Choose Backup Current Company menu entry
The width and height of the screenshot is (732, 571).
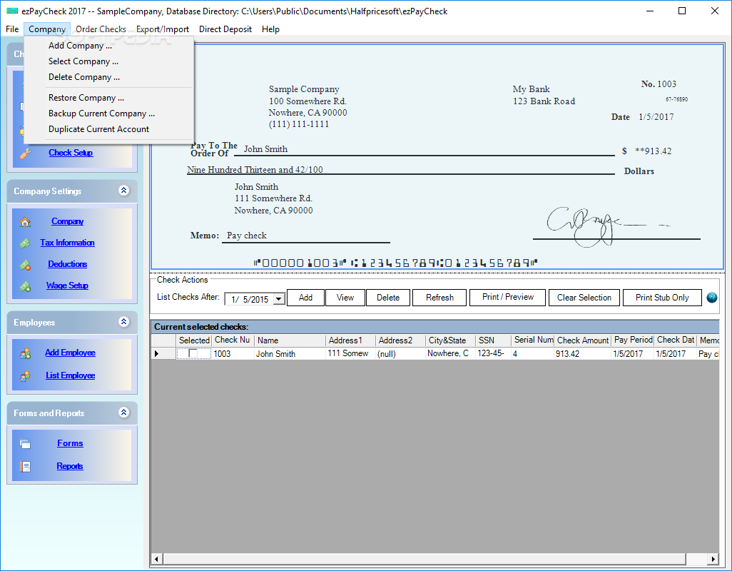click(x=108, y=113)
